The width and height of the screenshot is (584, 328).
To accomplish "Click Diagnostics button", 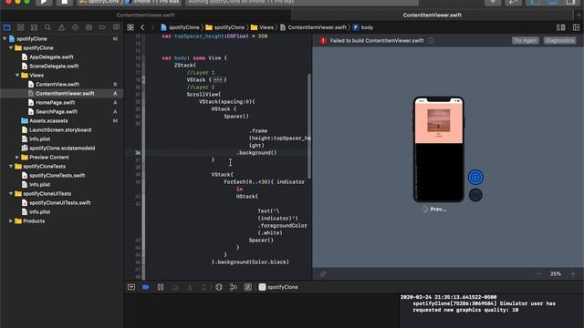I will [x=559, y=40].
